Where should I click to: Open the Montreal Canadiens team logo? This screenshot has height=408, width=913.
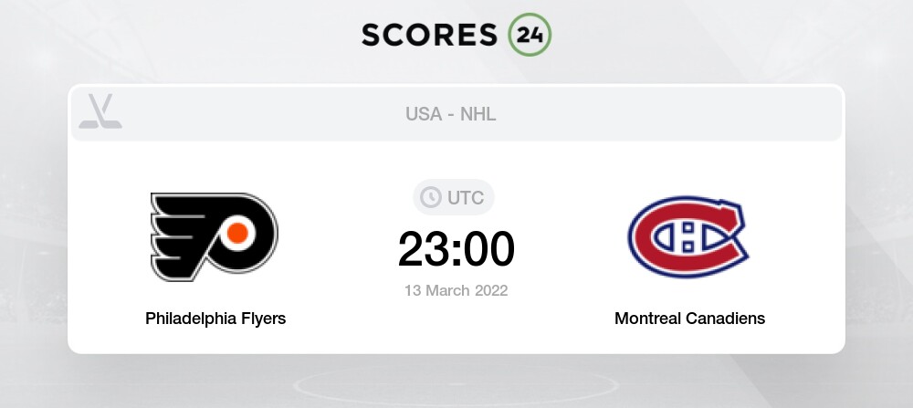click(687, 236)
